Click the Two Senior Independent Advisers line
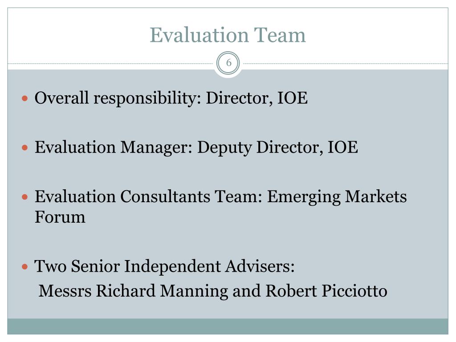The width and height of the screenshot is (456, 342). (165, 267)
